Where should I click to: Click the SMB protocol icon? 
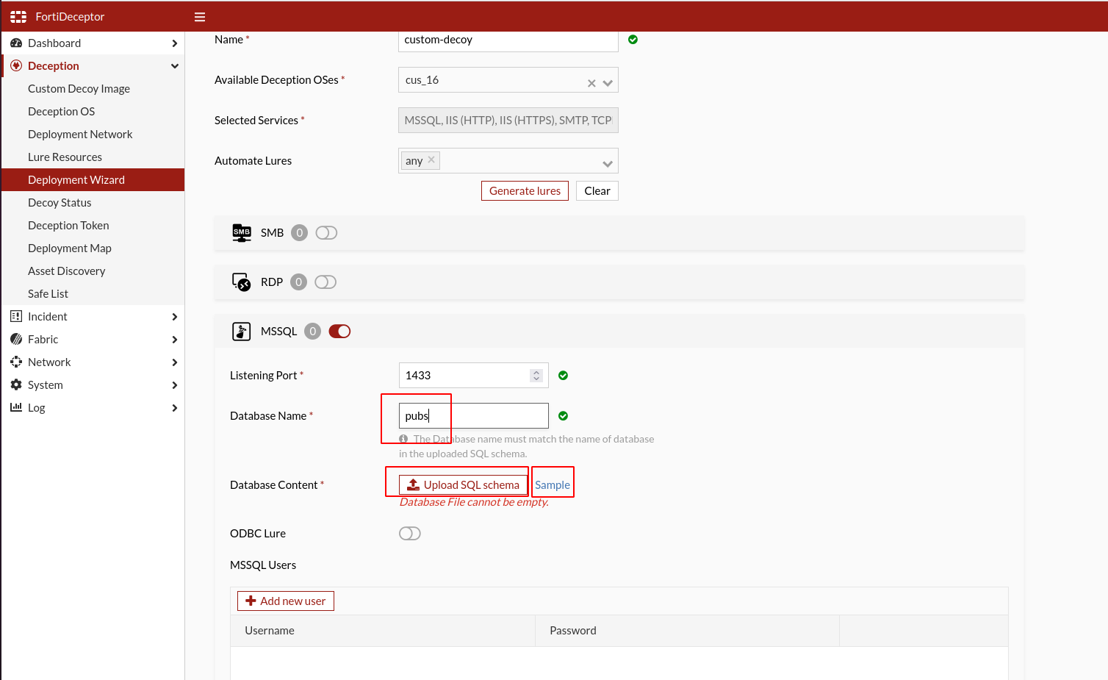coord(241,232)
